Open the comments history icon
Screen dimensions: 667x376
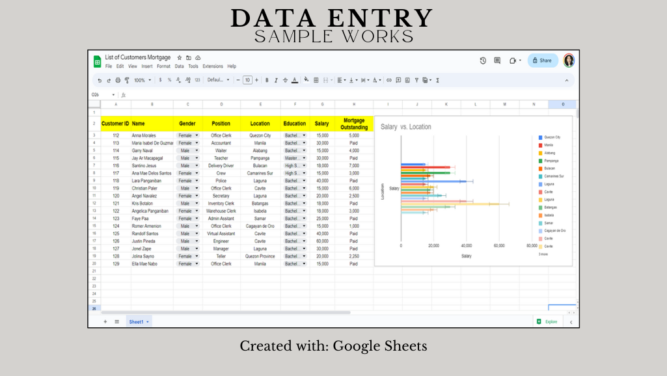[x=497, y=60]
